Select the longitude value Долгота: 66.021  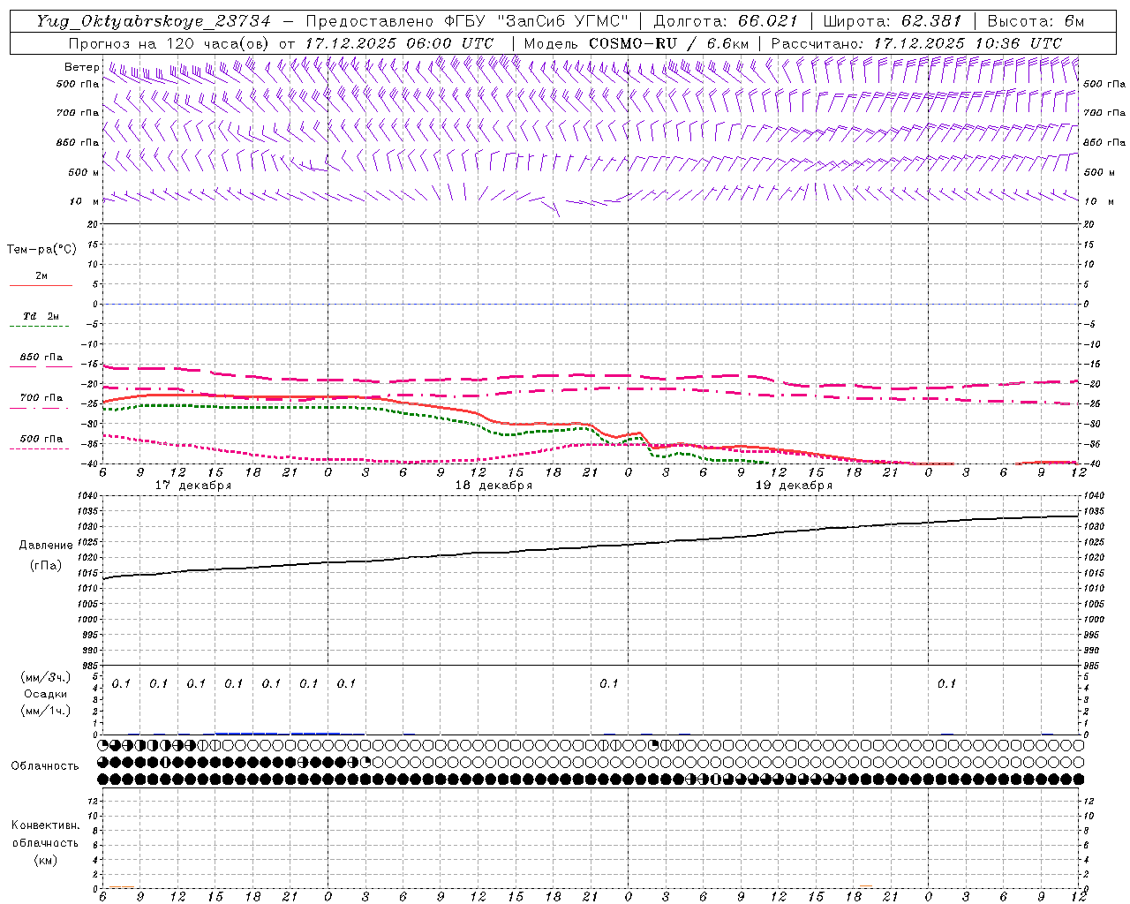[726, 21]
